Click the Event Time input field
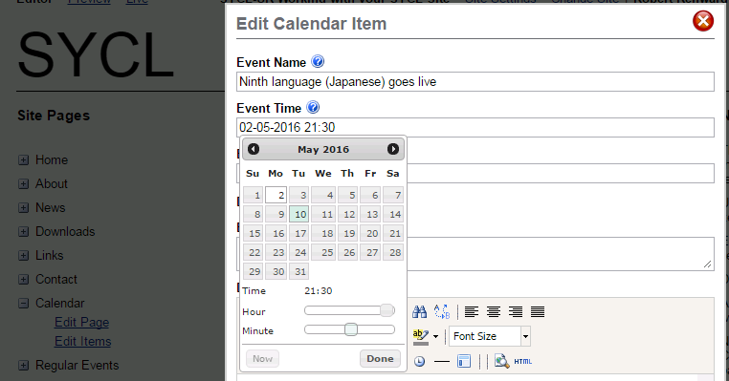Screen dimensions: 729x381 pyautogui.click(x=475, y=127)
